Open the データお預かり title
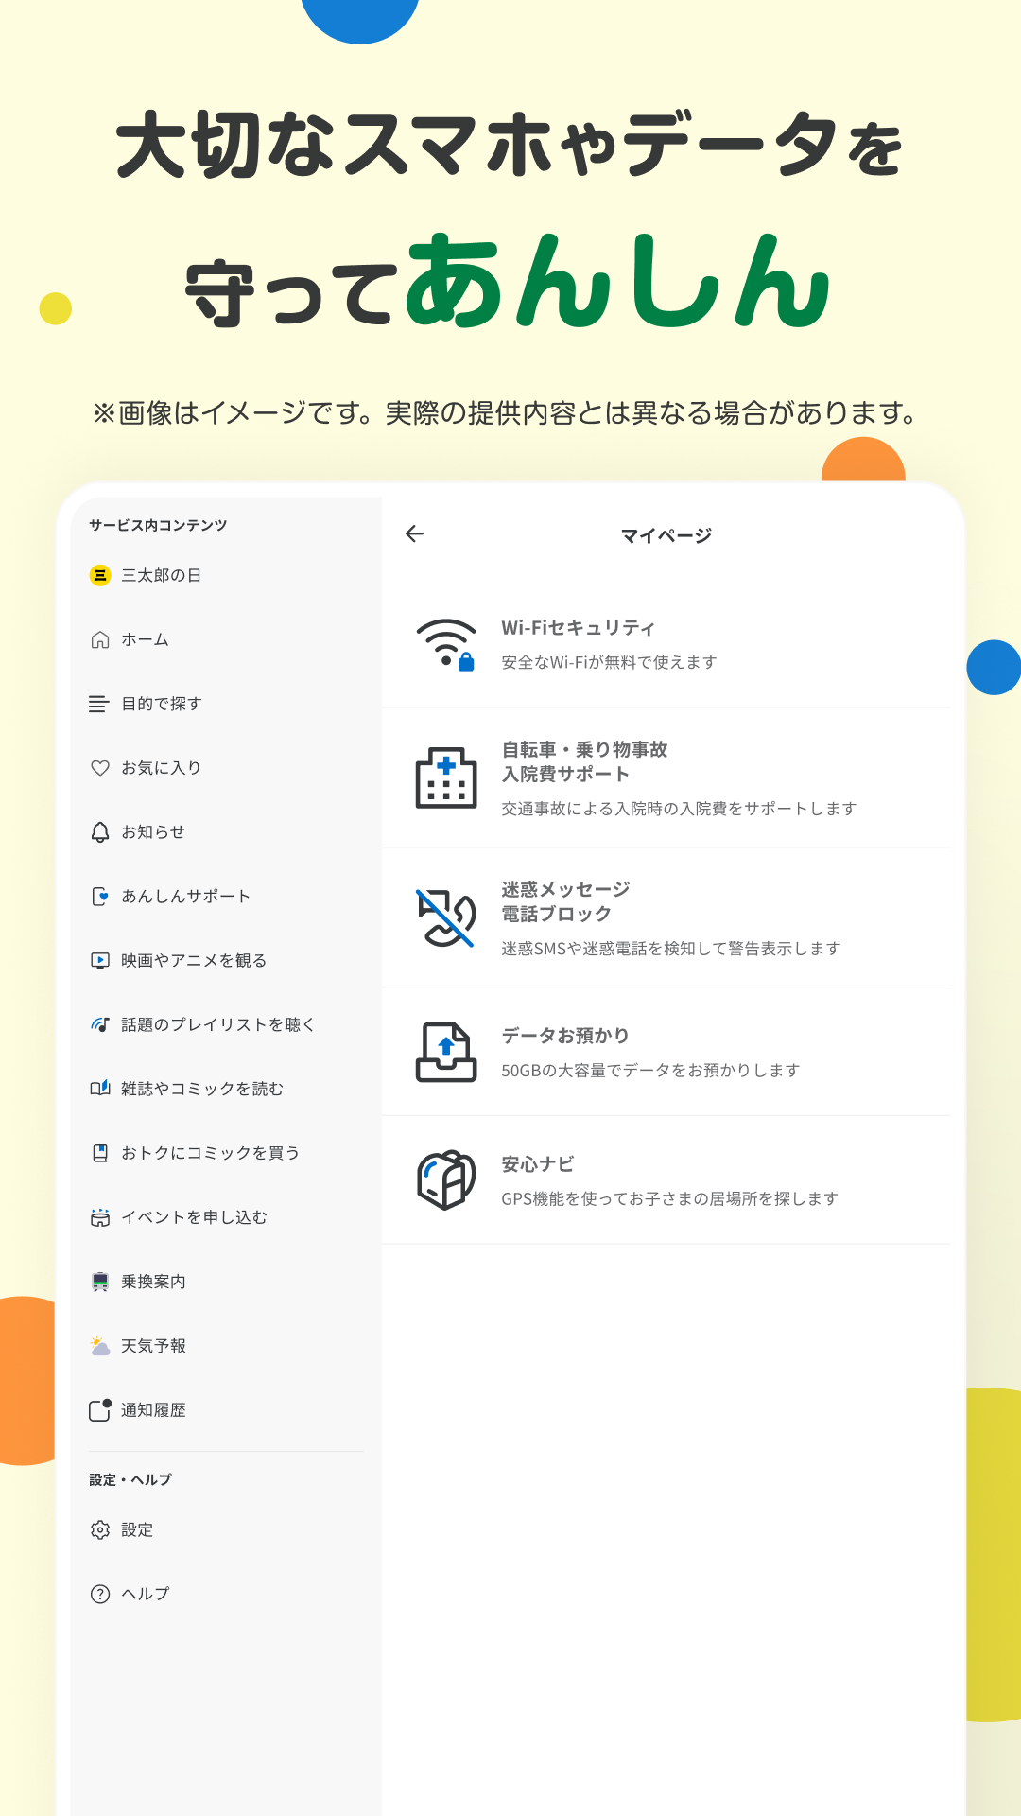 point(565,1036)
